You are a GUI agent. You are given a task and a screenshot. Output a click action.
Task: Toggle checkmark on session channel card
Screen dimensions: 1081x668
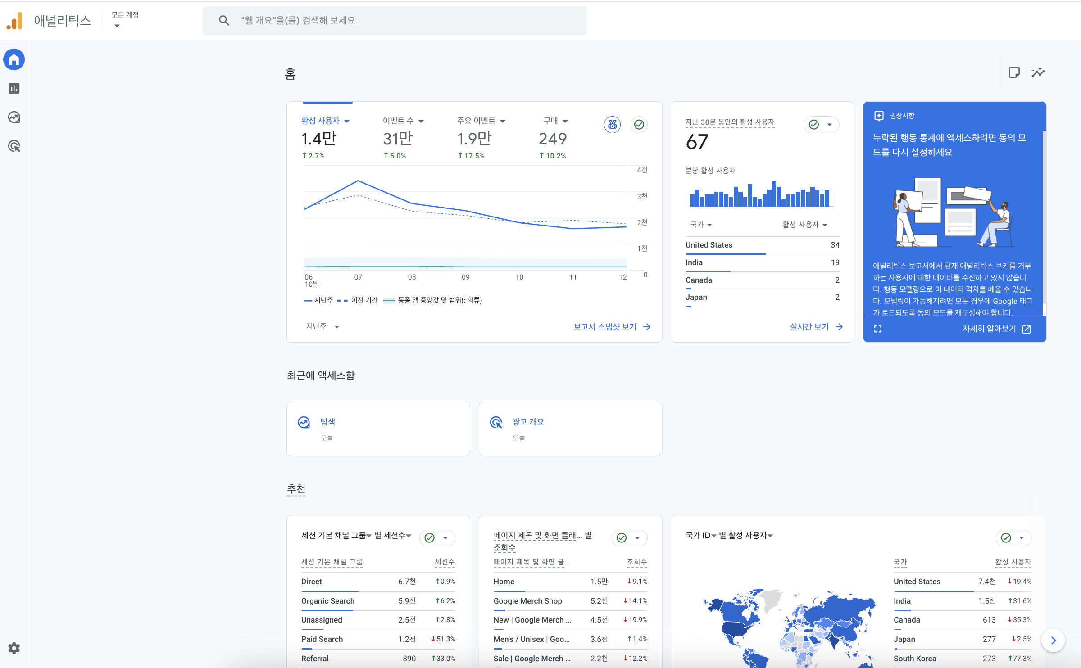pos(430,538)
